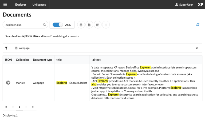Viewport: 205px width, 120px height.
Task: Click the Documents page heading
Action: [x=17, y=15]
